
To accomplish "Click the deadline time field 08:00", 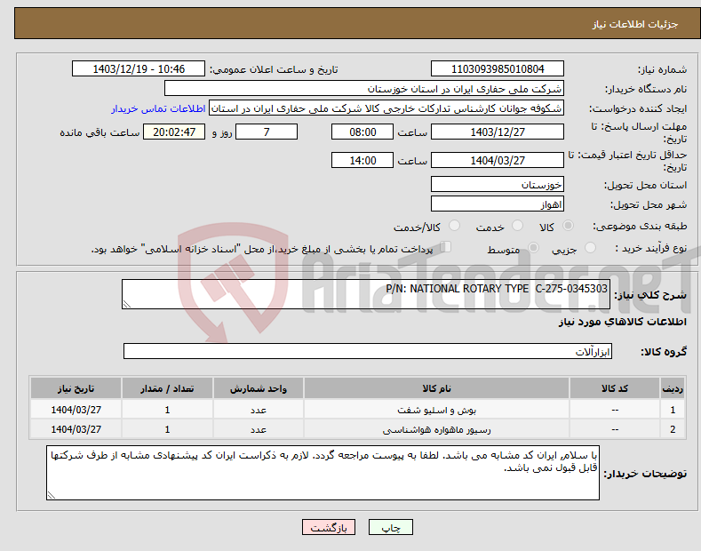I will [362, 132].
